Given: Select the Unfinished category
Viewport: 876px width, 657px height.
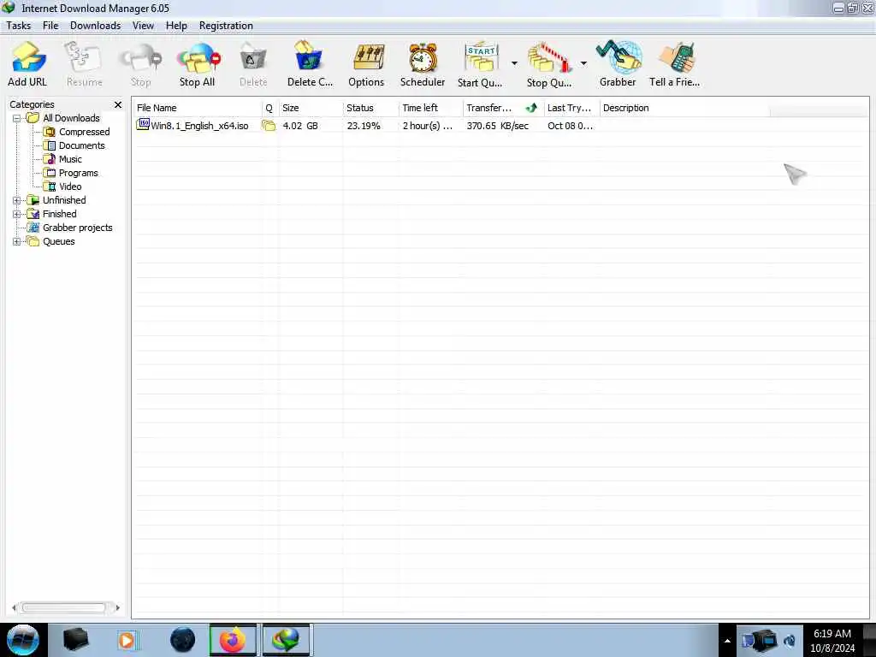Looking at the screenshot, I should coord(64,200).
